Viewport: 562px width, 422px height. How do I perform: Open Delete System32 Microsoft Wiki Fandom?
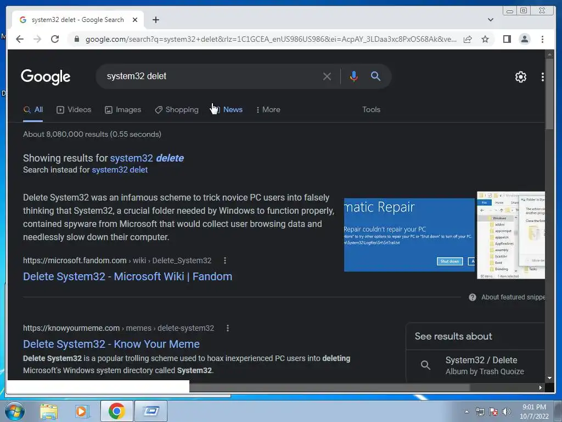(127, 276)
